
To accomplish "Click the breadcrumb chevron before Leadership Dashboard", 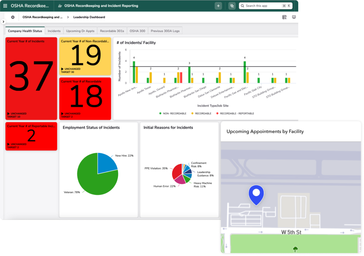I will [67, 17].
